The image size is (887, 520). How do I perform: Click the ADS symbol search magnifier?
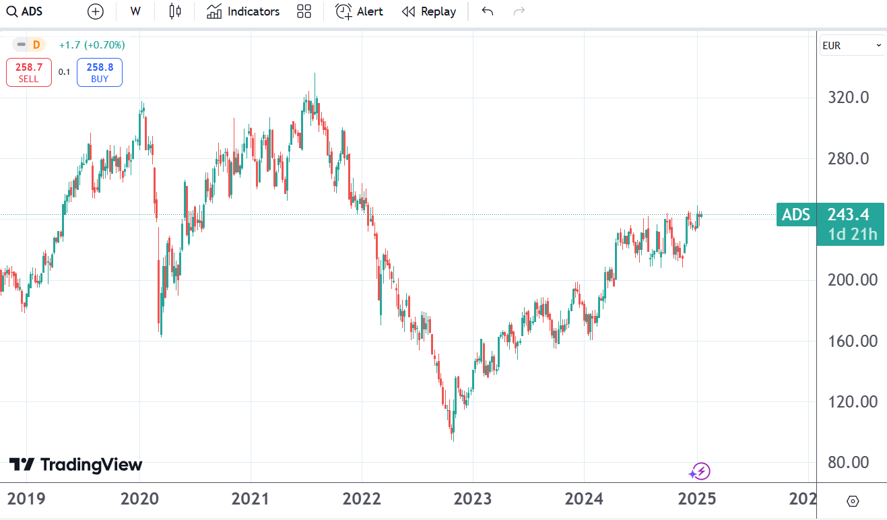pyautogui.click(x=12, y=11)
